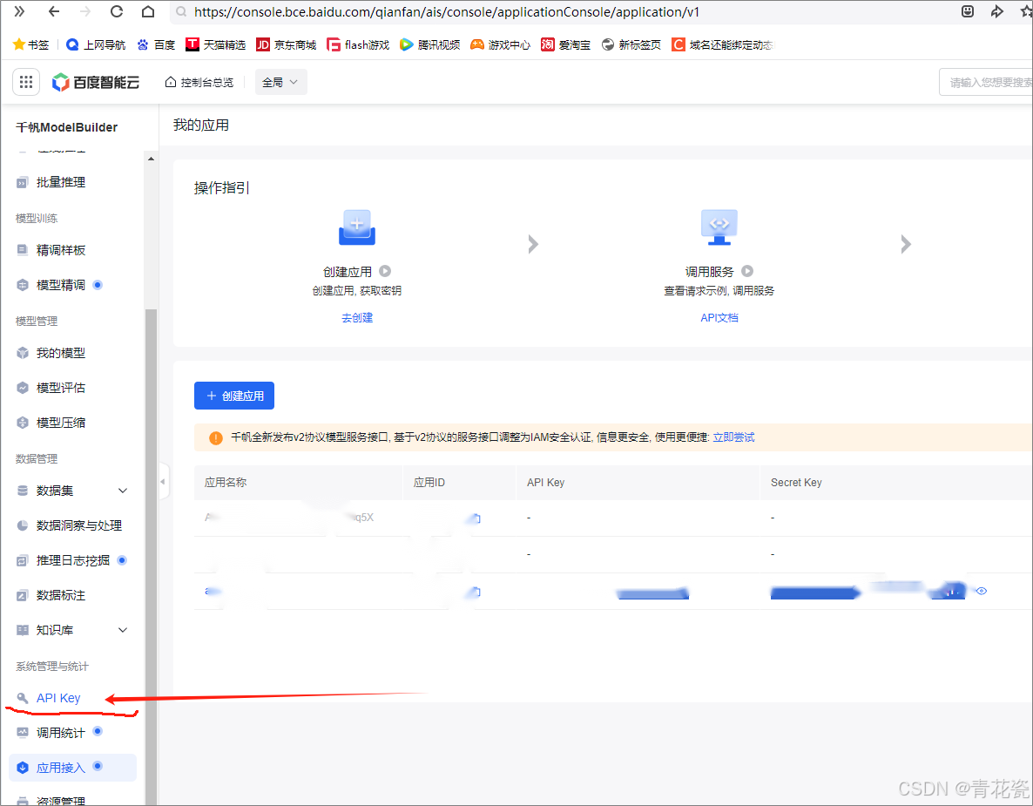
Task: Click the blue 创建应用 button
Action: (x=234, y=396)
